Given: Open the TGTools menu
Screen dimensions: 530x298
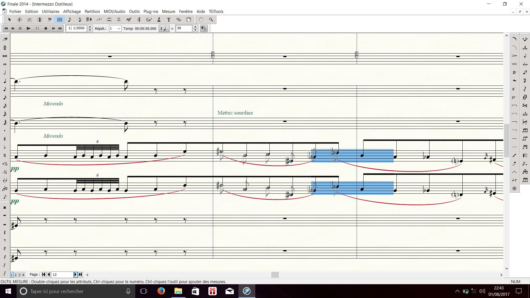Looking at the screenshot, I should click(x=216, y=11).
